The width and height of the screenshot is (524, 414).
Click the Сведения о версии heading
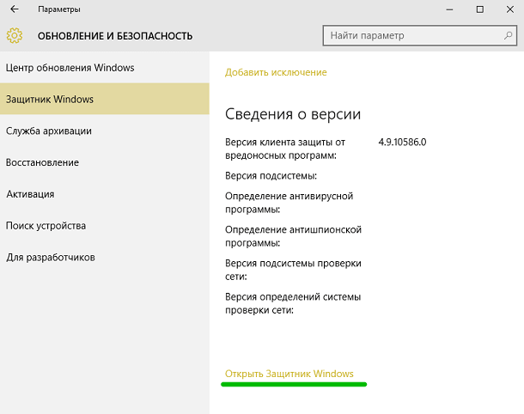click(293, 114)
